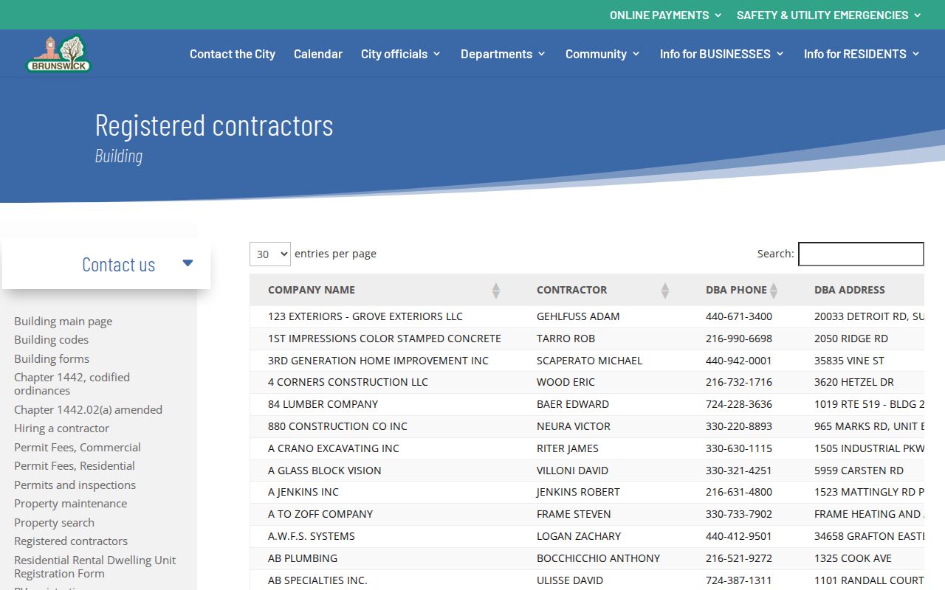Open the entries per page selector
The image size is (945, 590).
pos(270,254)
